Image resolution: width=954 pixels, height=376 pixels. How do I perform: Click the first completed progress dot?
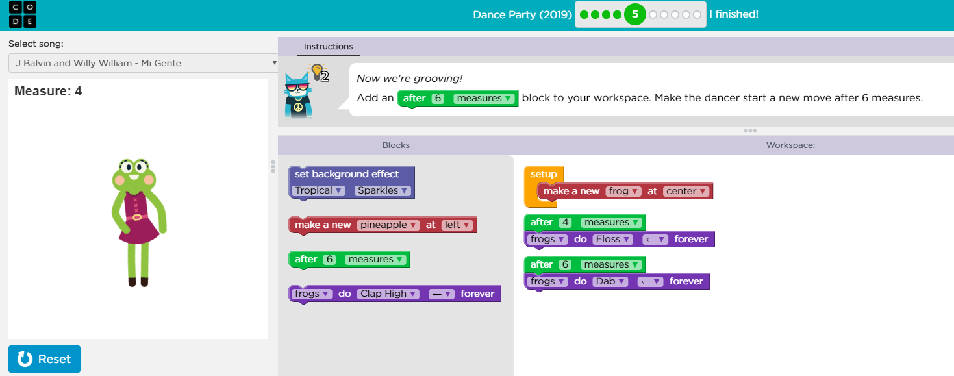(584, 14)
